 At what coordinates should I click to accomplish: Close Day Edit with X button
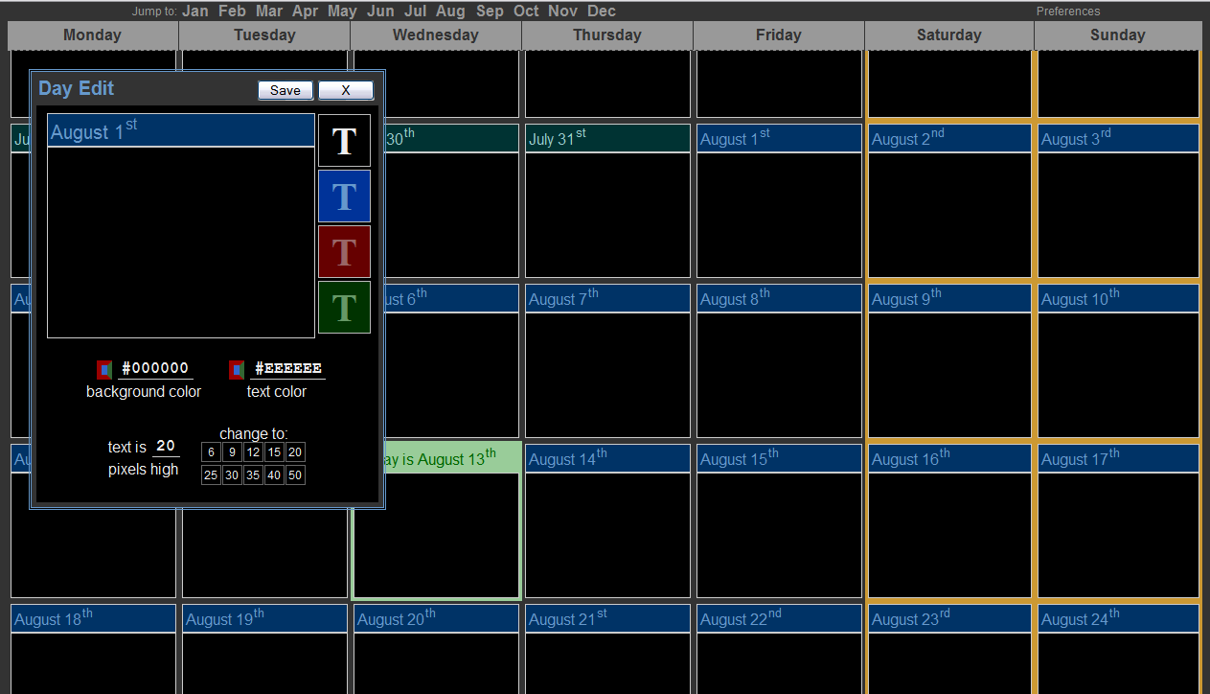coord(345,90)
